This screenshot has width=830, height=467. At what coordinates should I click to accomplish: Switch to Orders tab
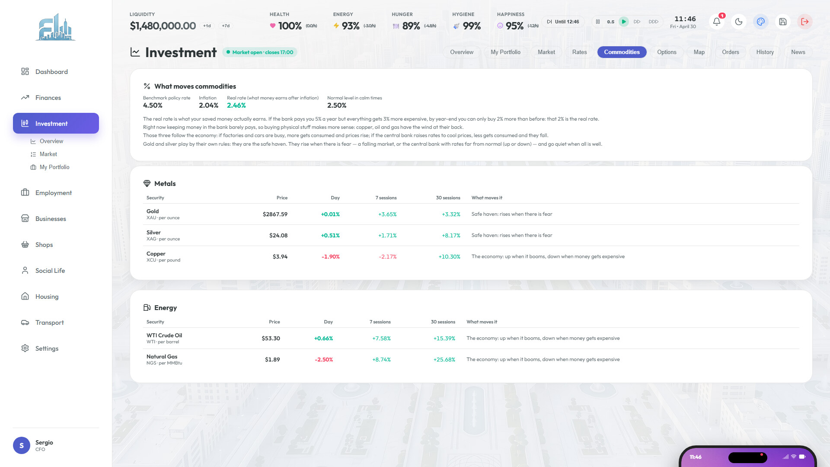[730, 52]
